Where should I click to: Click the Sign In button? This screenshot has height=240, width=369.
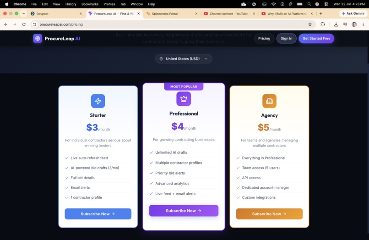click(287, 38)
